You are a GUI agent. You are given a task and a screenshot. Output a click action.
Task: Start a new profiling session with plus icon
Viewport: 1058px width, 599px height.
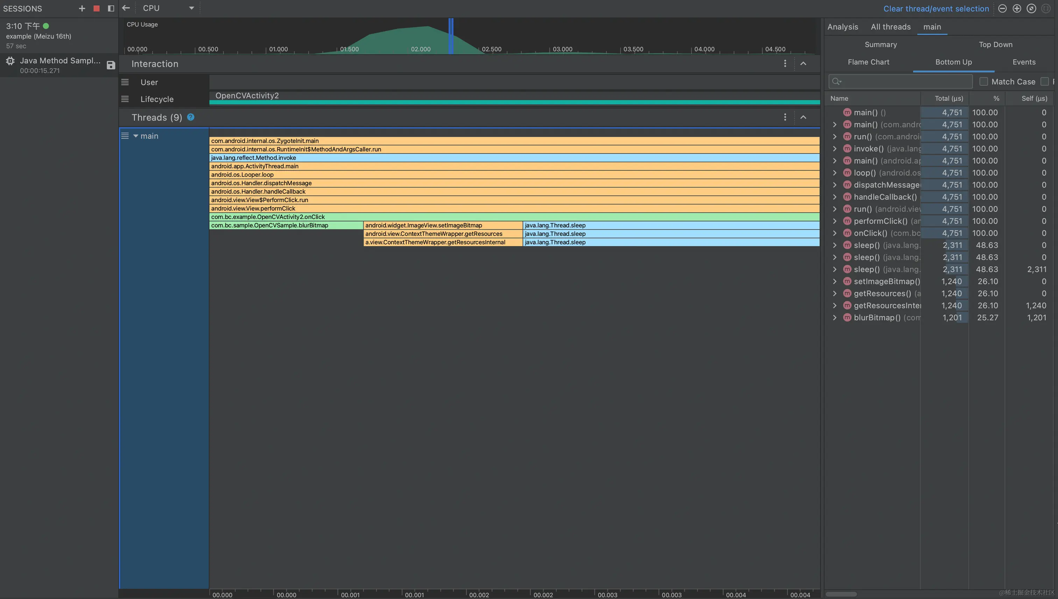82,8
